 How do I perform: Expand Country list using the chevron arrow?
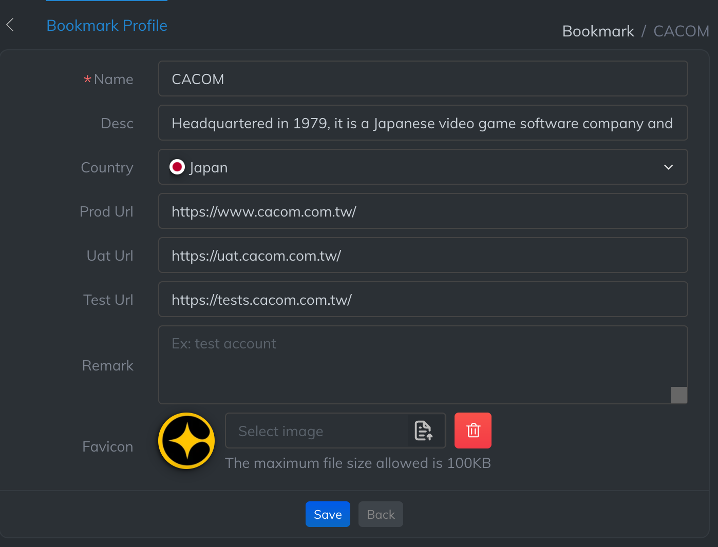click(x=668, y=167)
